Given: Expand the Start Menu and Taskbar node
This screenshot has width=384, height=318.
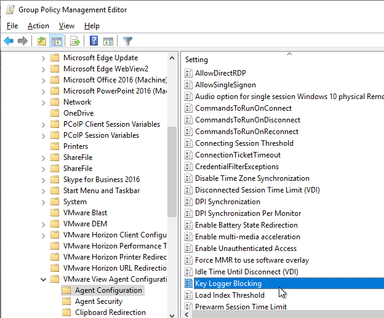Looking at the screenshot, I should pyautogui.click(x=43, y=191).
